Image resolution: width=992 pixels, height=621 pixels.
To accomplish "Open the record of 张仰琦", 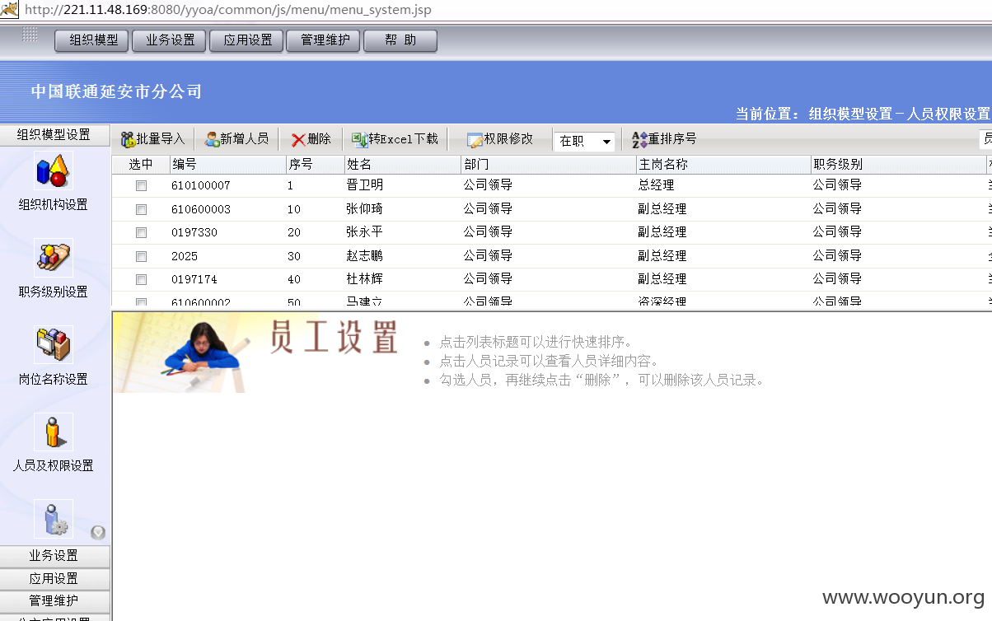I will point(365,208).
